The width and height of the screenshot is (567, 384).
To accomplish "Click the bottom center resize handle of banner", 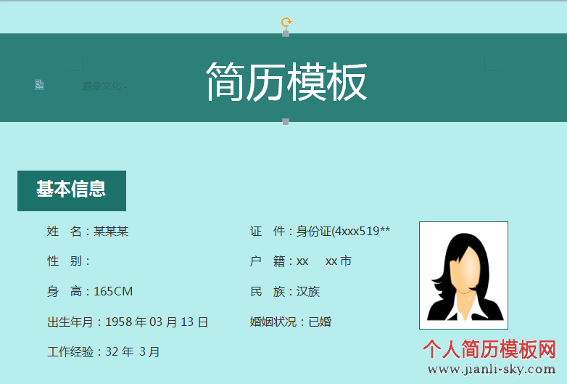I will (286, 122).
